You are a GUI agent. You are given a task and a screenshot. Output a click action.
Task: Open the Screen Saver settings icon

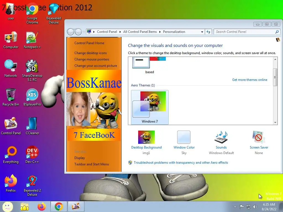click(259, 137)
